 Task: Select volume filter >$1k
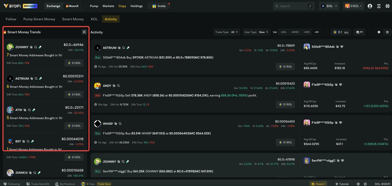click(x=283, y=32)
